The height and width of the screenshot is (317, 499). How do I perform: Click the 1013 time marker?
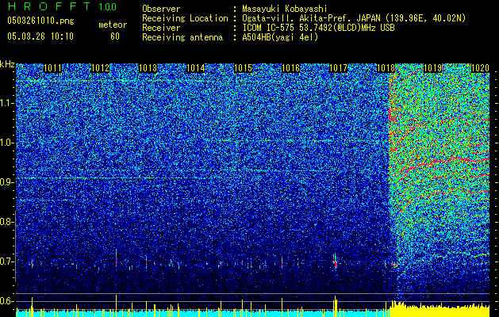(148, 68)
